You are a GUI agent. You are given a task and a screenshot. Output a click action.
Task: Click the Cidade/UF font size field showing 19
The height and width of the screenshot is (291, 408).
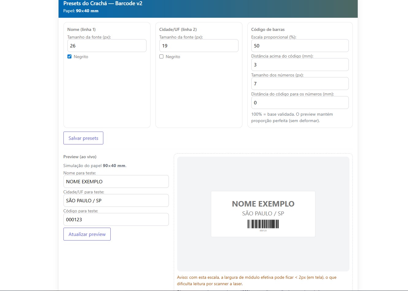(199, 46)
